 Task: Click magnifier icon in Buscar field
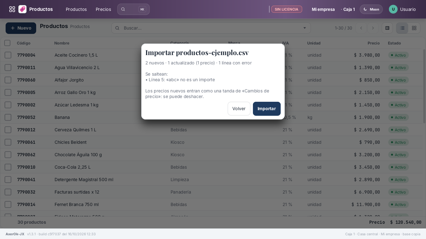(117, 28)
